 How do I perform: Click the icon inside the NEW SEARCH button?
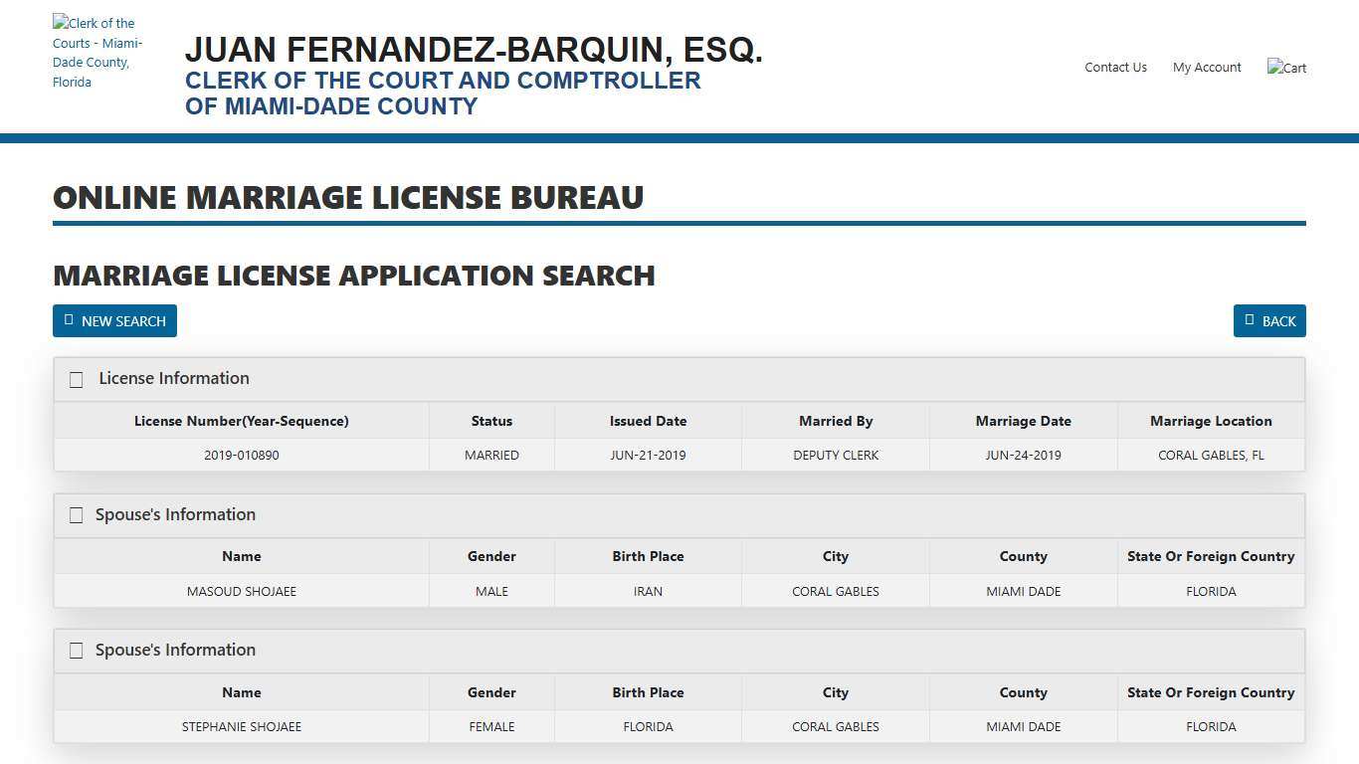tap(69, 319)
